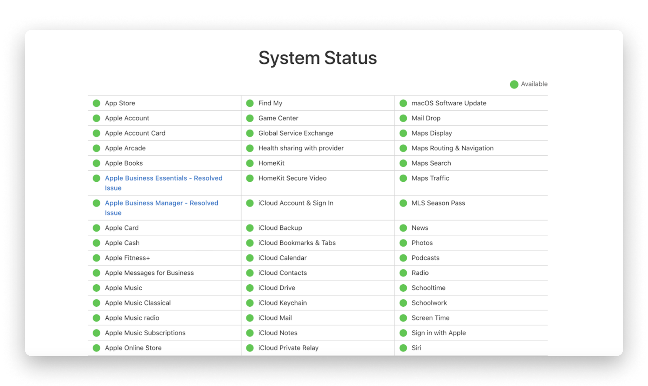648x386 pixels.
Task: Click the green dot beside Apple Business Essentials
Action: tap(96, 178)
